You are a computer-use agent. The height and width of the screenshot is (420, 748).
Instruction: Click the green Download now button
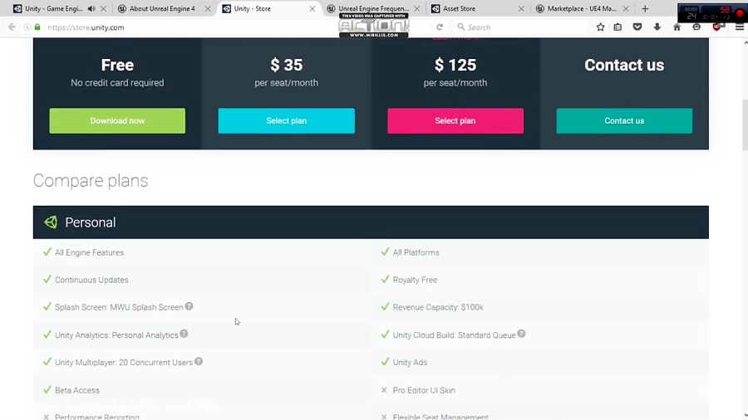click(x=117, y=120)
